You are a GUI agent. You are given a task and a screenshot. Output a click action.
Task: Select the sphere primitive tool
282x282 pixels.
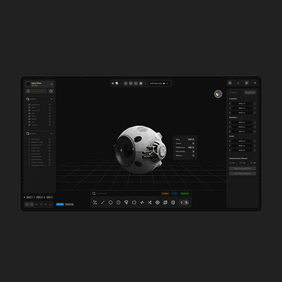(157, 202)
